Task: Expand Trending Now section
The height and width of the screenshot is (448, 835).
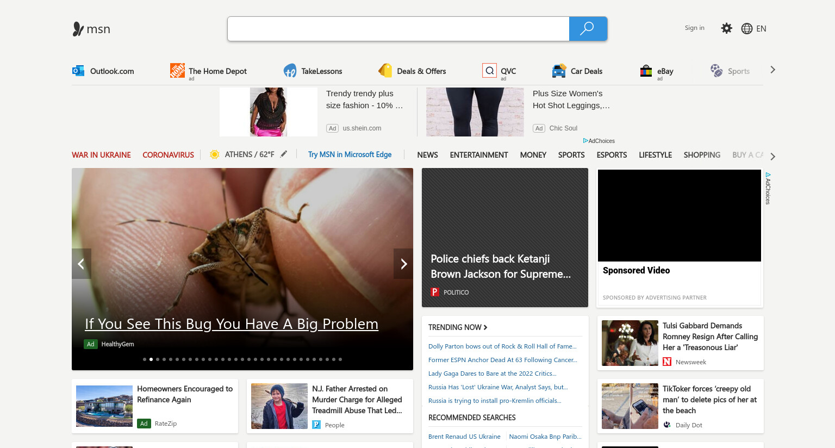Action: (458, 327)
